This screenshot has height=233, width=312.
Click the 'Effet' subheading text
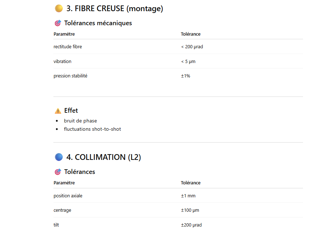click(71, 111)
